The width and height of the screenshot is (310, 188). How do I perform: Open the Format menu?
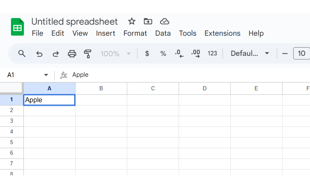tap(135, 33)
